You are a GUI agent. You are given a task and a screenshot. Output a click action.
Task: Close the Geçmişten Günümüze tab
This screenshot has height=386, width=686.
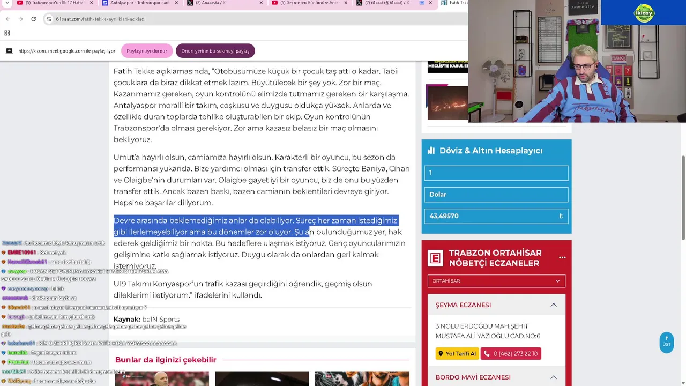click(346, 3)
